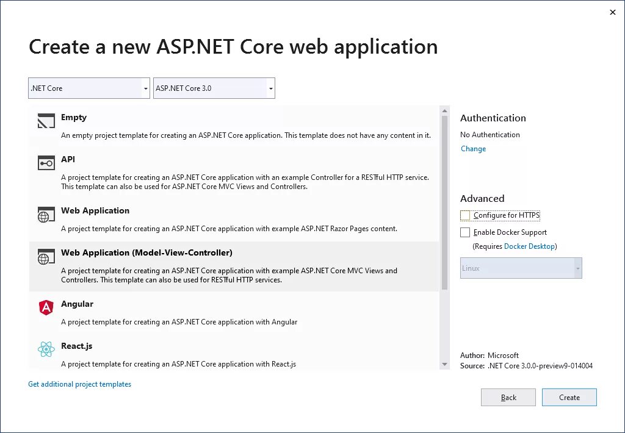This screenshot has height=433, width=625.
Task: Click the React.js atom icon
Action: tap(46, 349)
